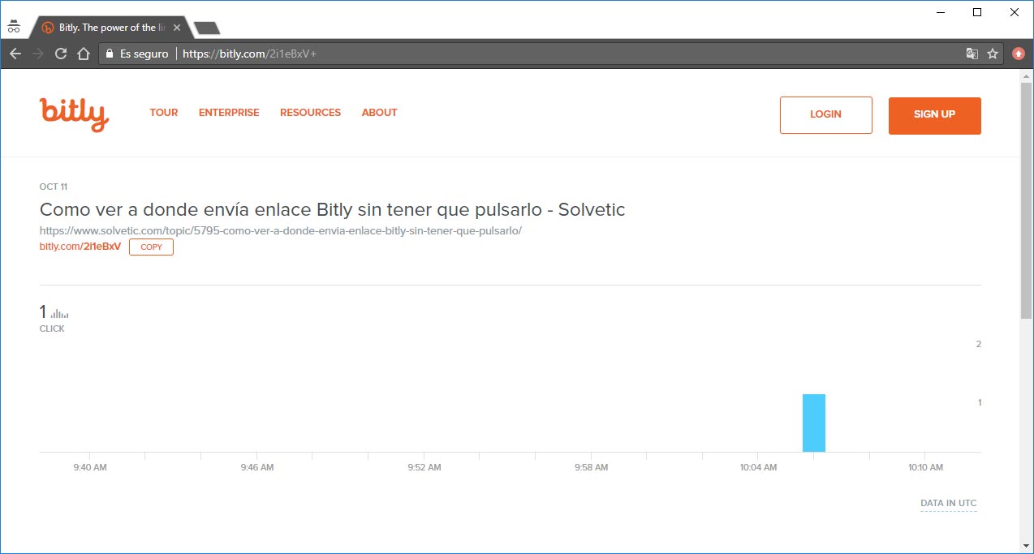Click the page title about Bitly enlace
Image resolution: width=1034 pixels, height=554 pixels.
pyautogui.click(x=332, y=209)
